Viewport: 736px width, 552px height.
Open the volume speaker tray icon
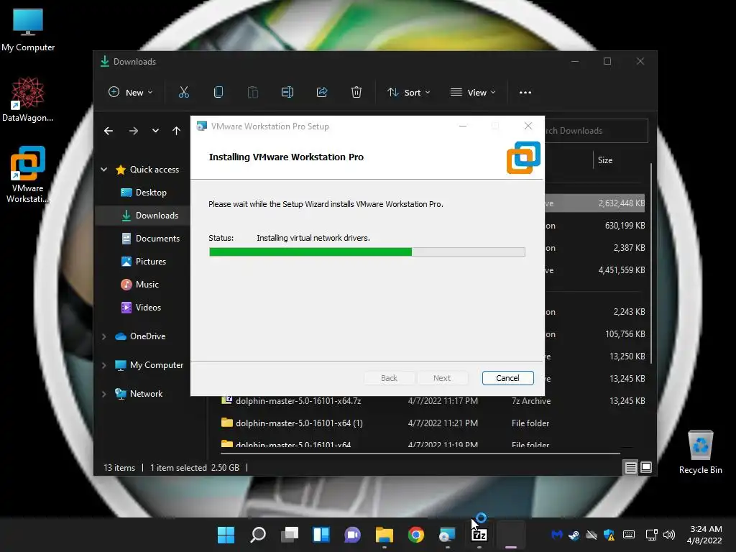[669, 535]
